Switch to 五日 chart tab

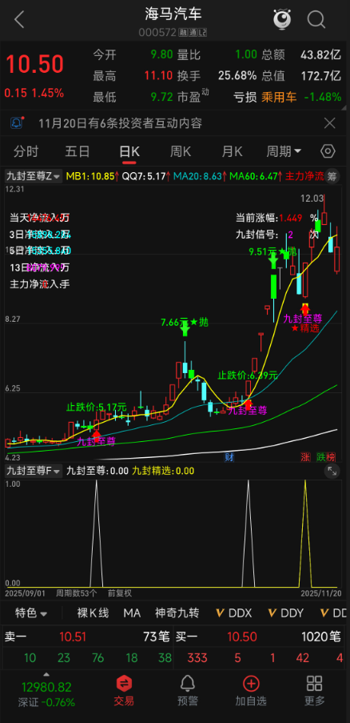click(x=78, y=151)
